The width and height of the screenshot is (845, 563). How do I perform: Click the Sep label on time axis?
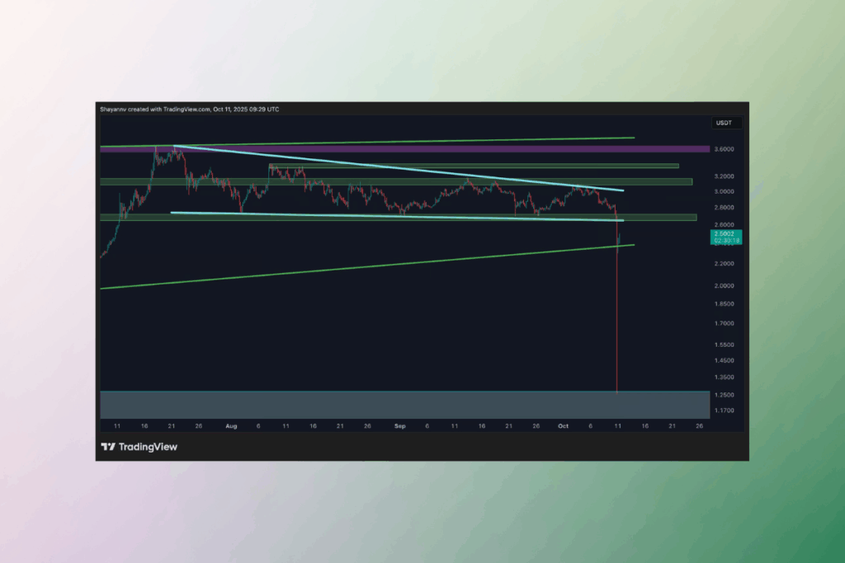click(x=400, y=426)
